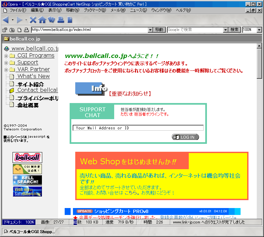
Task: Click the chick CGI制作者 banner
Action: (x=27, y=169)
